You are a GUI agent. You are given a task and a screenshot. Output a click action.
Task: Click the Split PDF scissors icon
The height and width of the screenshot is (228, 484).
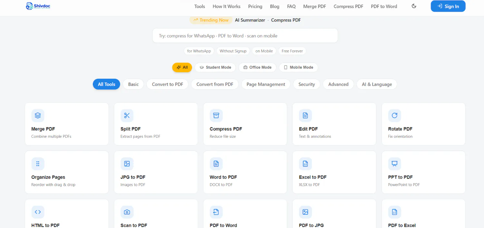pos(127,115)
